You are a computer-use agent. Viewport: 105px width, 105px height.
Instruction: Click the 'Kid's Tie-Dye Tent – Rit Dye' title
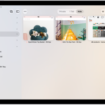(x=72, y=42)
